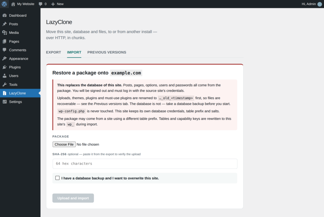The image size is (324, 217).
Task: Open Comments in the sidebar menu
Action: pos(20,50)
